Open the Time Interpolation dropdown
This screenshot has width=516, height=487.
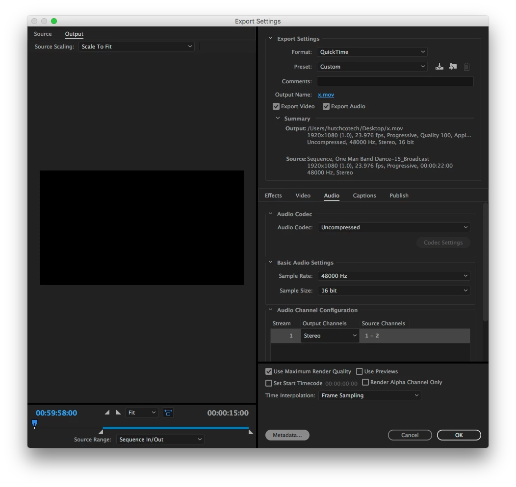369,395
